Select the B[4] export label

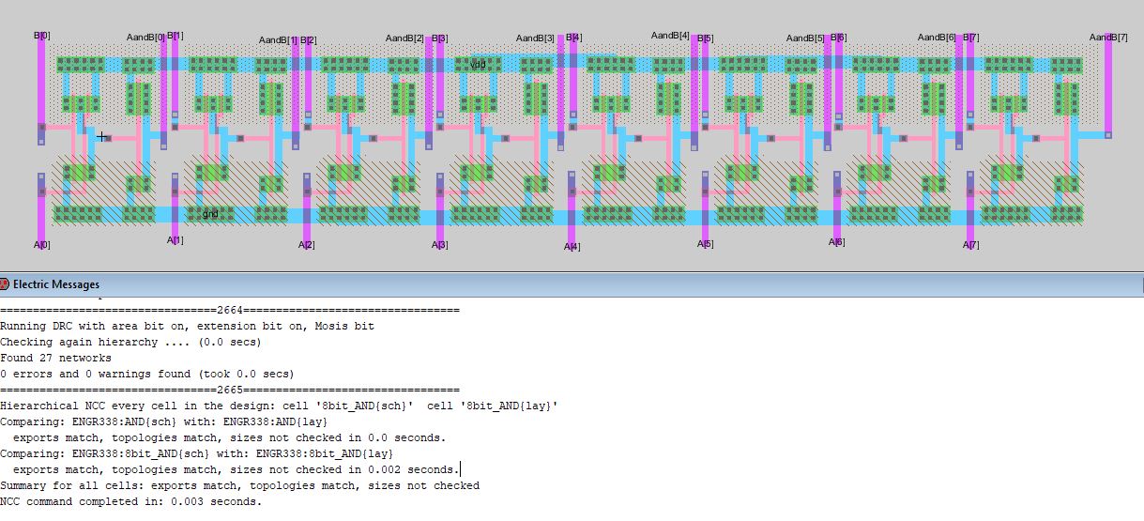572,38
